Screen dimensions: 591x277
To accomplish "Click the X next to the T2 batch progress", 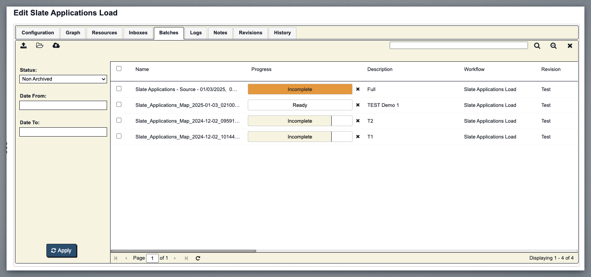I will click(x=358, y=121).
